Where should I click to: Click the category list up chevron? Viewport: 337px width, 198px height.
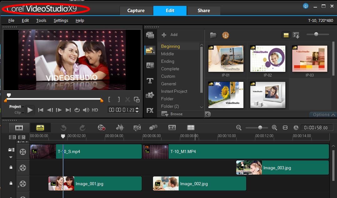[202, 45]
